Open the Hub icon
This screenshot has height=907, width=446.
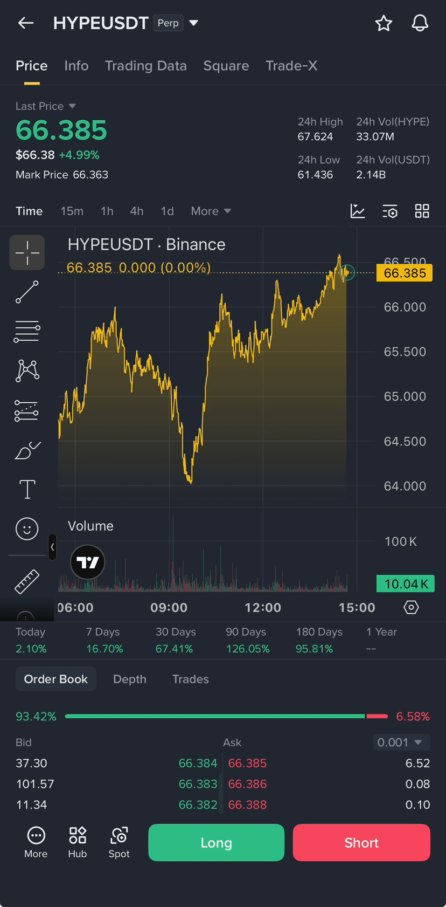(78, 842)
